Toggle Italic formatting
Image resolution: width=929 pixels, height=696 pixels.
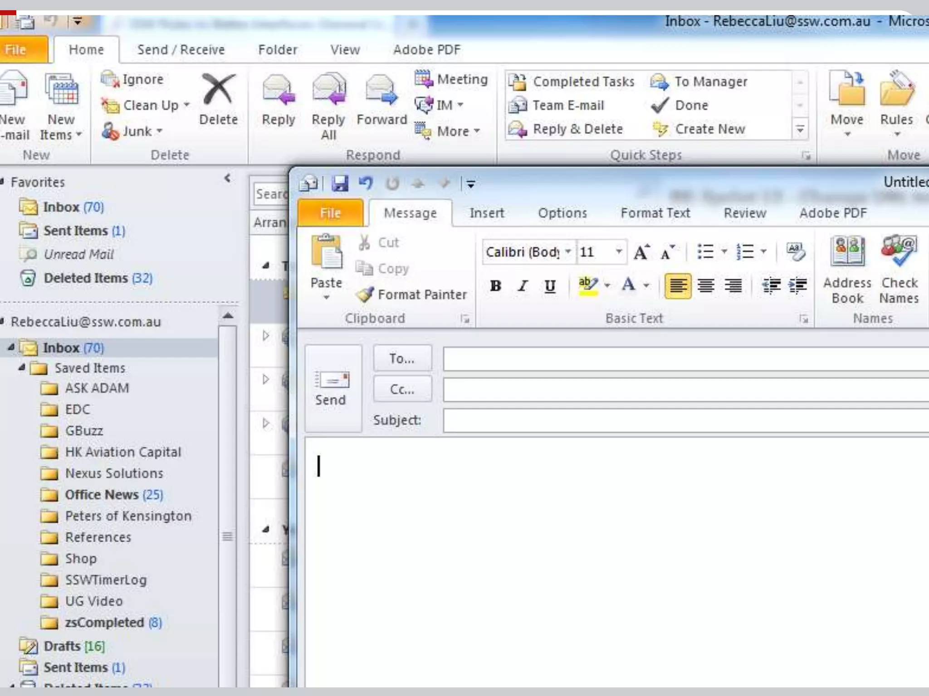[523, 286]
